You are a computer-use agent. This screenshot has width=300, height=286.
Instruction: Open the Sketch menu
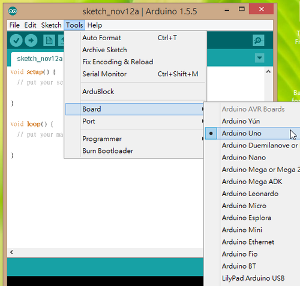[51, 25]
